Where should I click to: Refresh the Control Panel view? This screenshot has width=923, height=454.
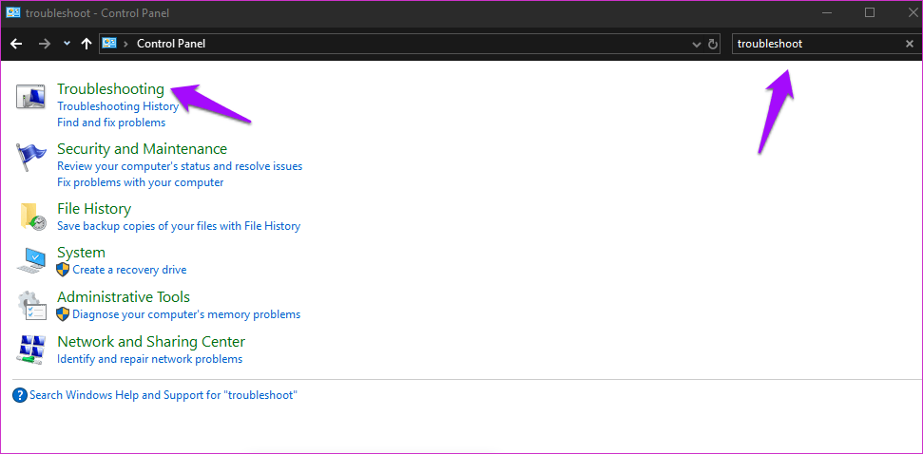(713, 44)
